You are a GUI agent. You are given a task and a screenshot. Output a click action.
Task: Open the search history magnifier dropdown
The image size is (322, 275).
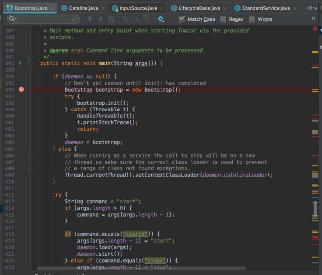pos(13,19)
